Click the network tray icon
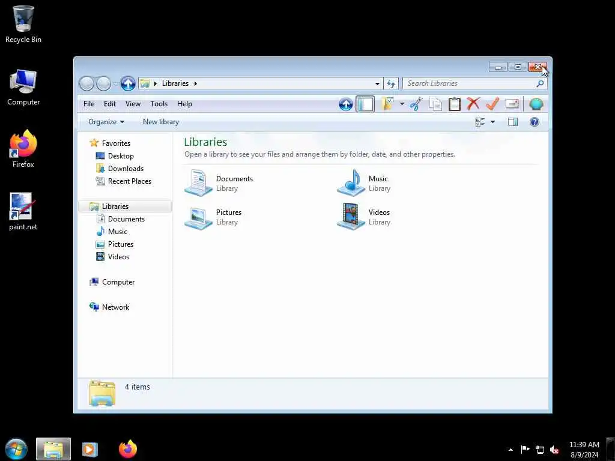The height and width of the screenshot is (461, 615). point(540,450)
